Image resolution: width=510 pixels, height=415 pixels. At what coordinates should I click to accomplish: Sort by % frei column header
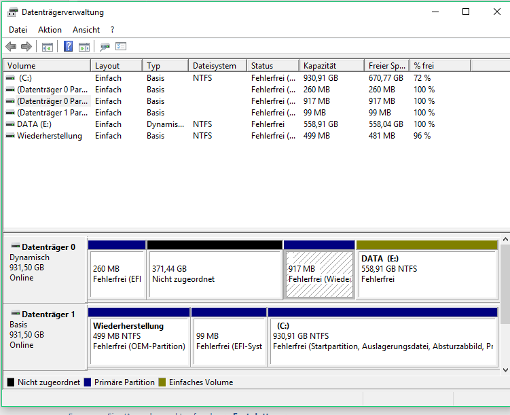tap(440, 66)
